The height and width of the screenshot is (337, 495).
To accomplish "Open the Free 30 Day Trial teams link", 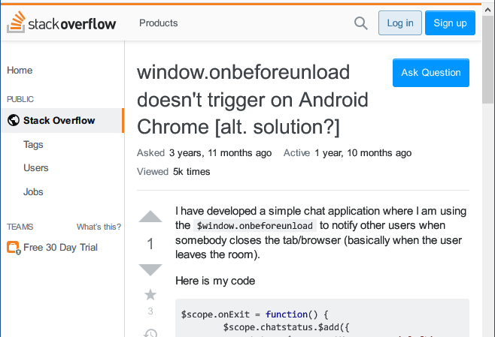I will click(60, 248).
